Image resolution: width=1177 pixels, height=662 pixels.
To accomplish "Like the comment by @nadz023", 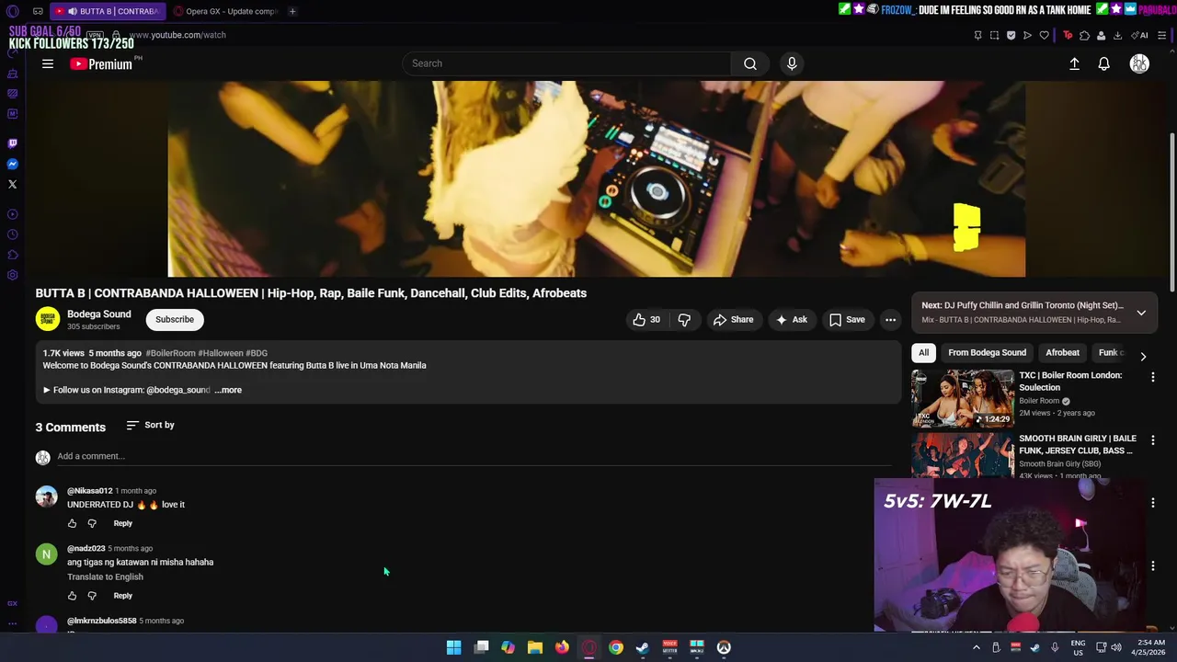I will pos(73,596).
